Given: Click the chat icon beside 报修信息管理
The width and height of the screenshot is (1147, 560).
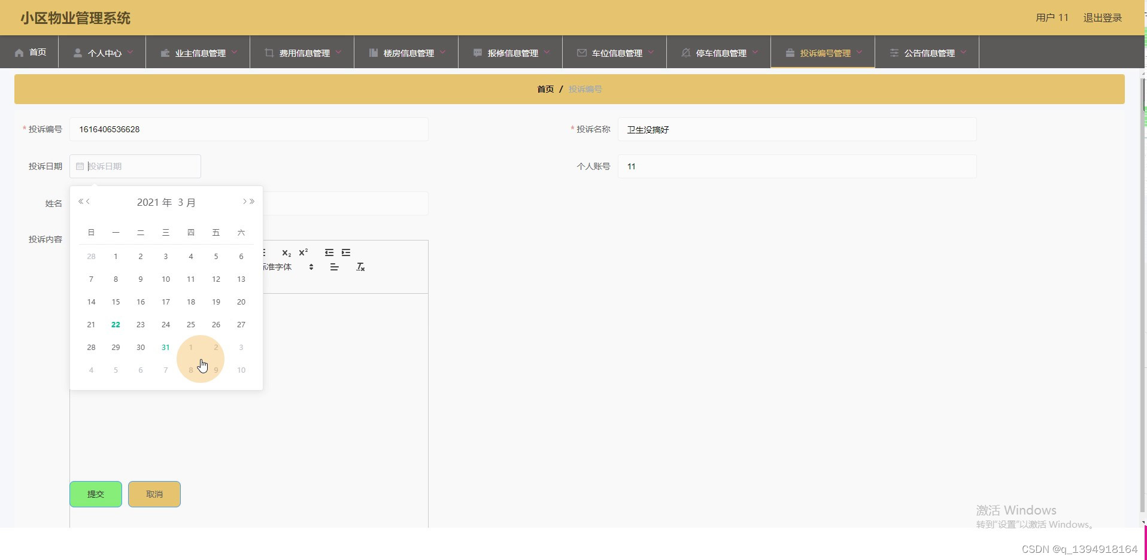Looking at the screenshot, I should click(478, 53).
